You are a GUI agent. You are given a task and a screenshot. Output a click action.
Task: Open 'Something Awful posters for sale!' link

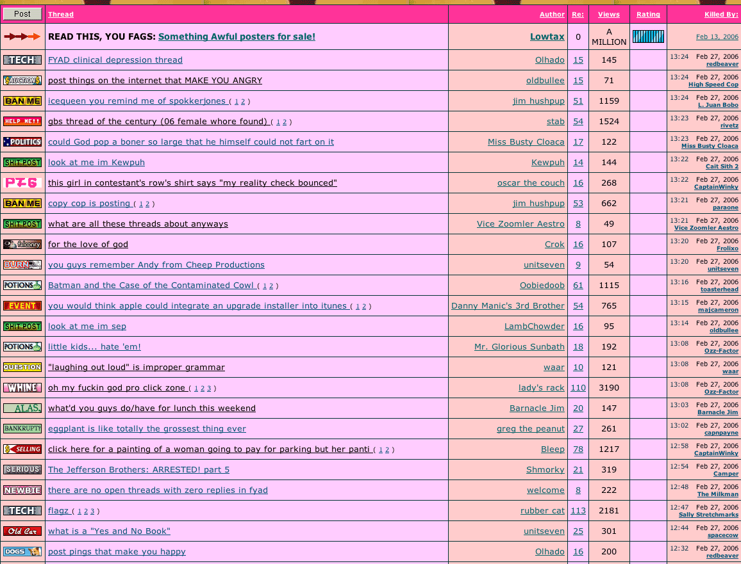tap(237, 36)
